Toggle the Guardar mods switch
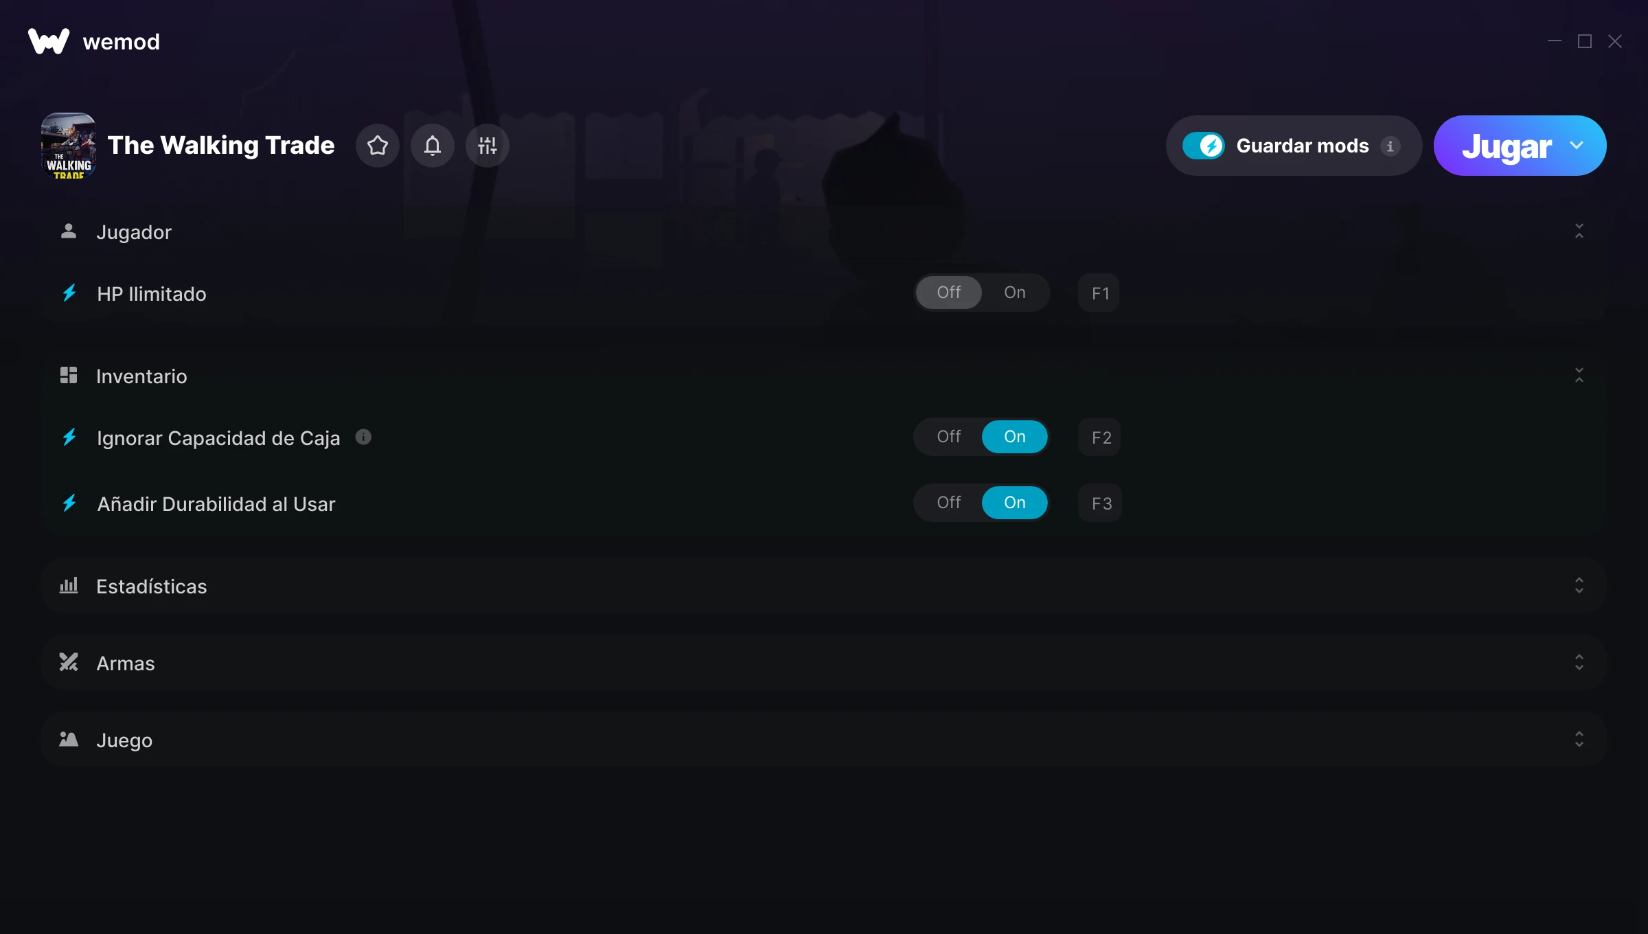 pyautogui.click(x=1203, y=146)
